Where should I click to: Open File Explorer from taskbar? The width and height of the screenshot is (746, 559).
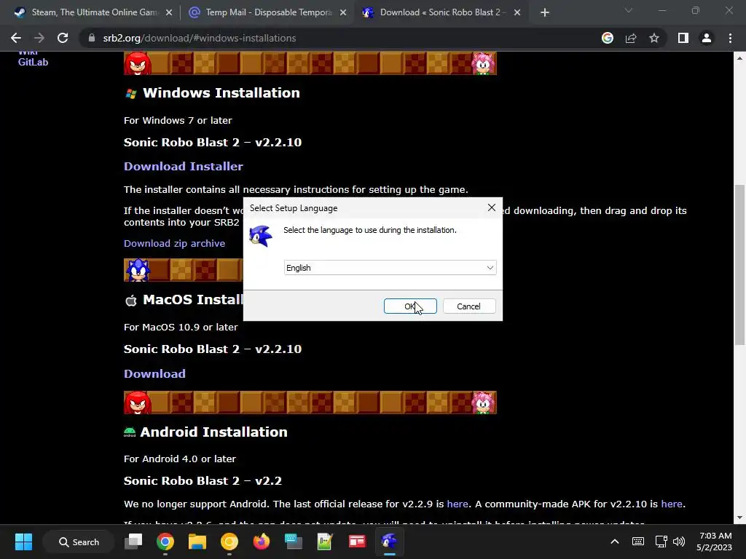[x=197, y=542]
